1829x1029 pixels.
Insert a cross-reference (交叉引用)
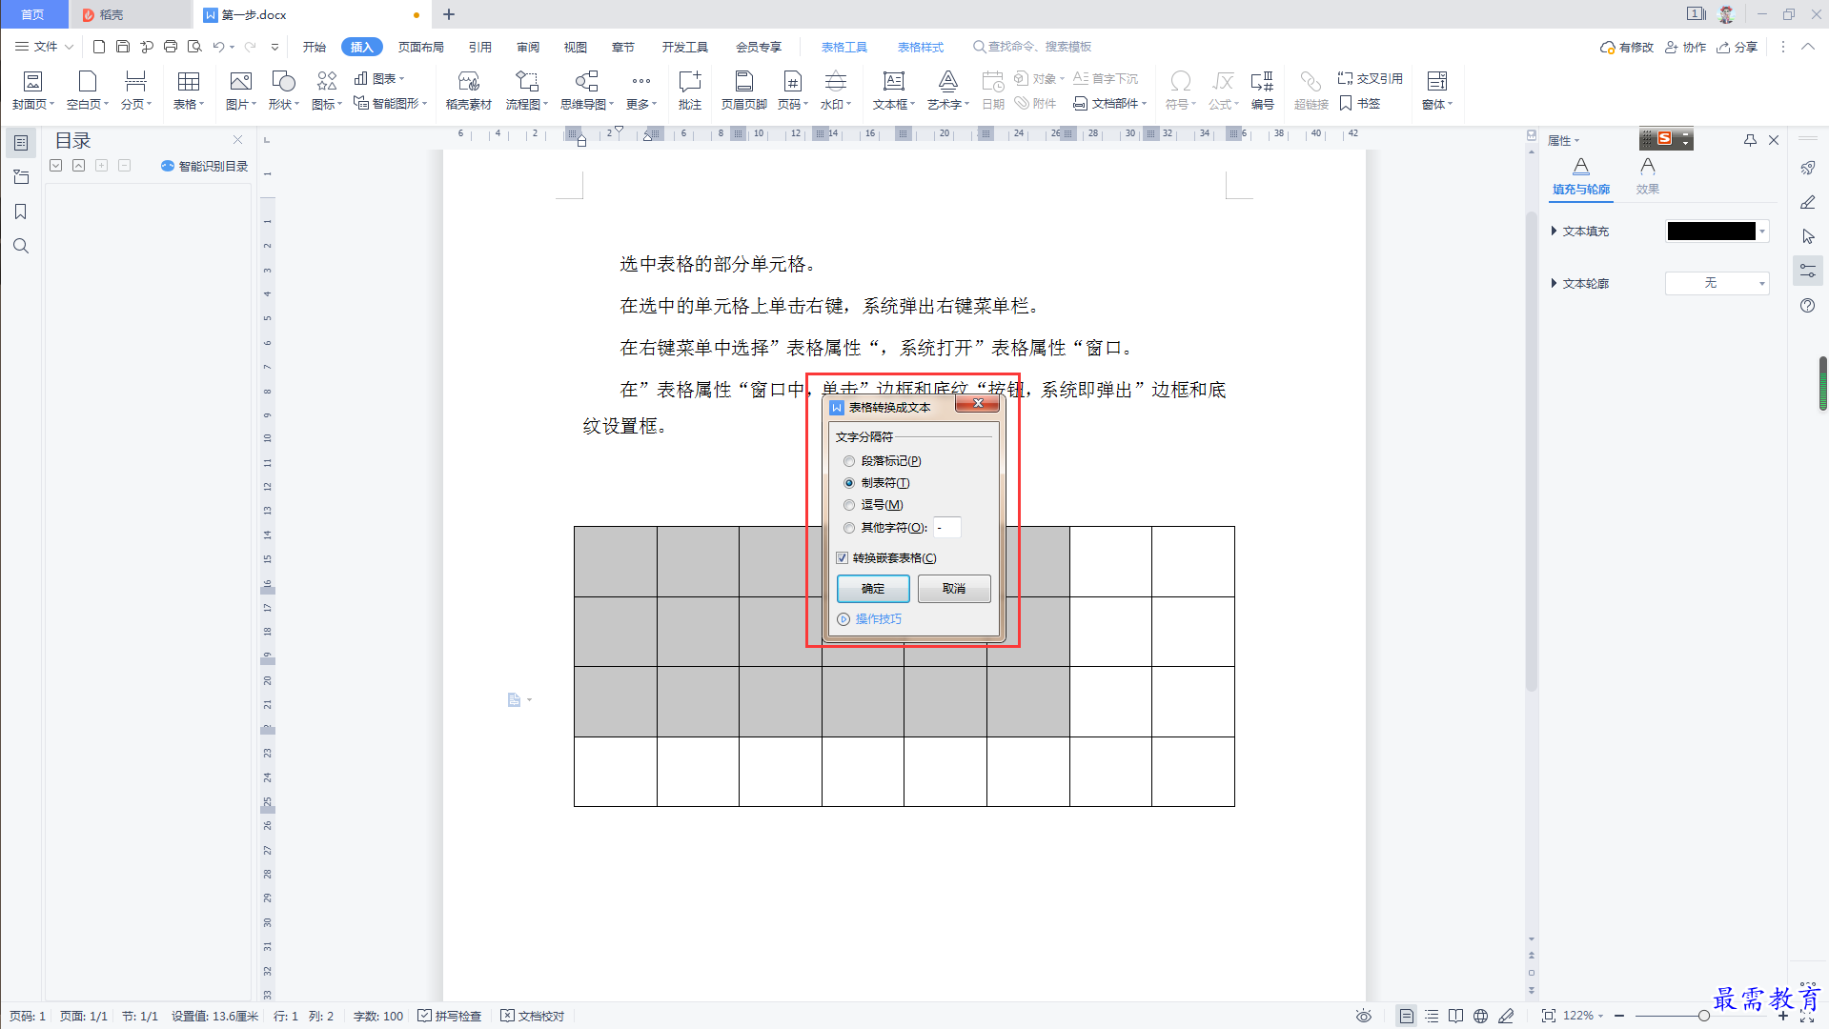tap(1370, 78)
